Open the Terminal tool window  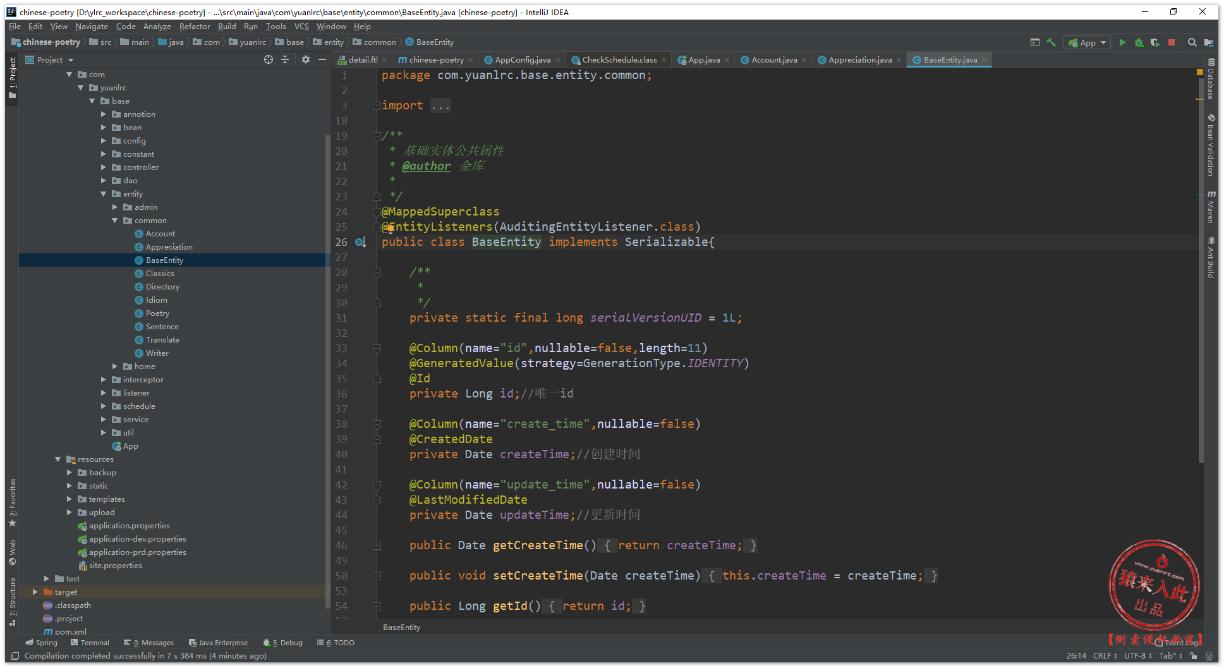(x=90, y=643)
